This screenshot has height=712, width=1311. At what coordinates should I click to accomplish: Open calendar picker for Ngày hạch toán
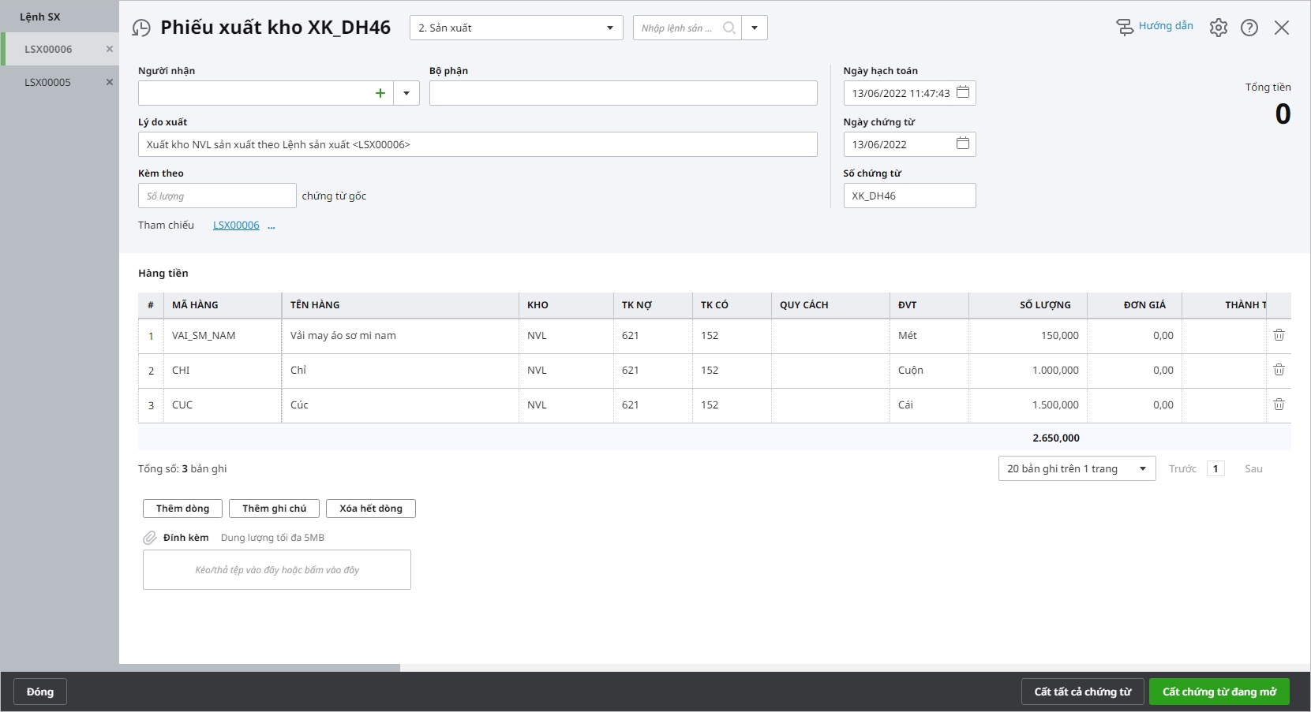click(962, 92)
